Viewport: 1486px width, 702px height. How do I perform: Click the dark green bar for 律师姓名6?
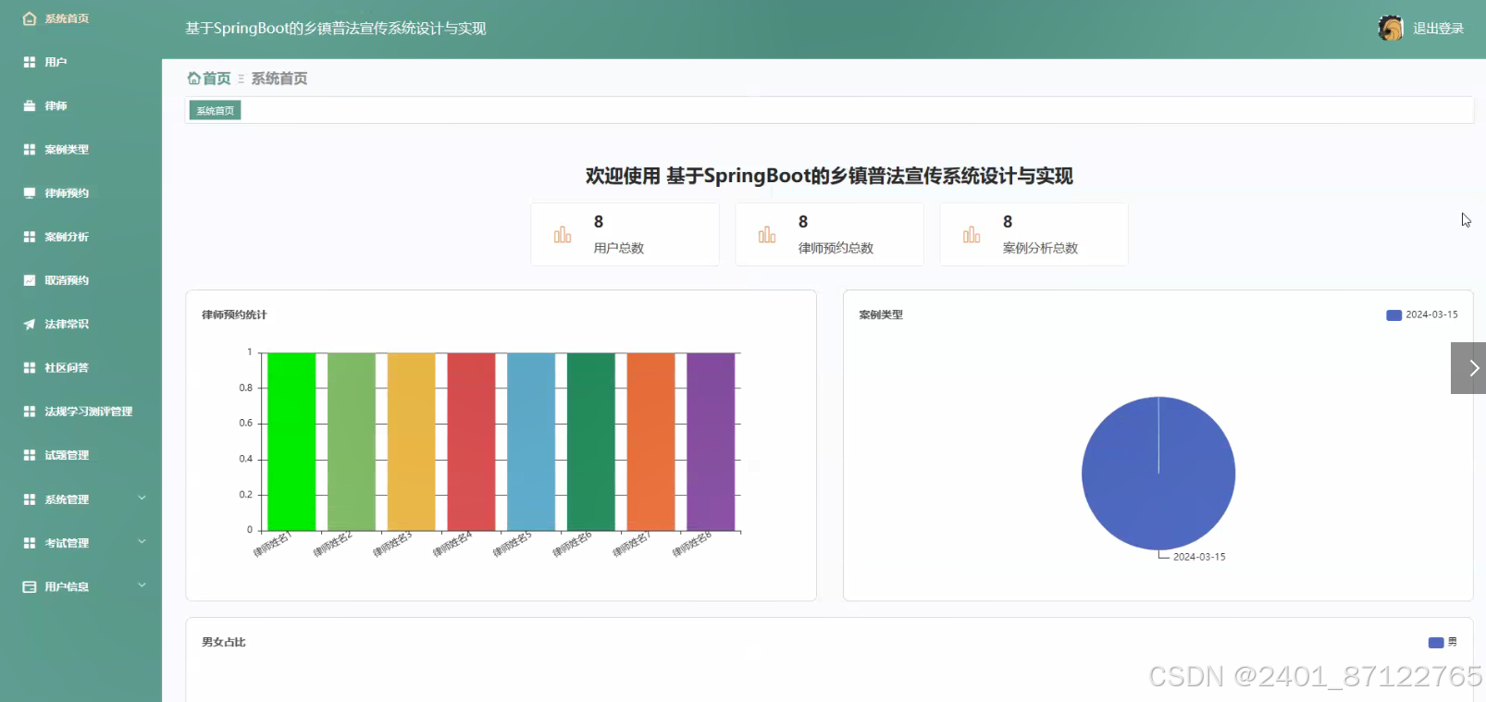point(590,441)
